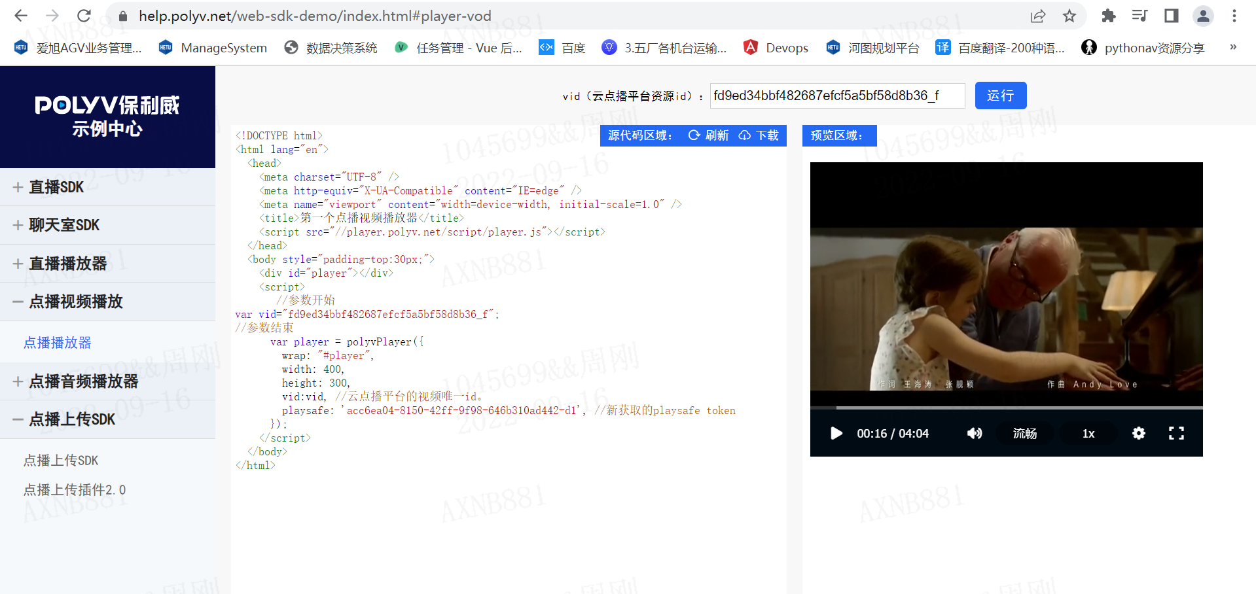
Task: Open the 爱旭AGV业务管理 bookmark
Action: tap(77, 48)
